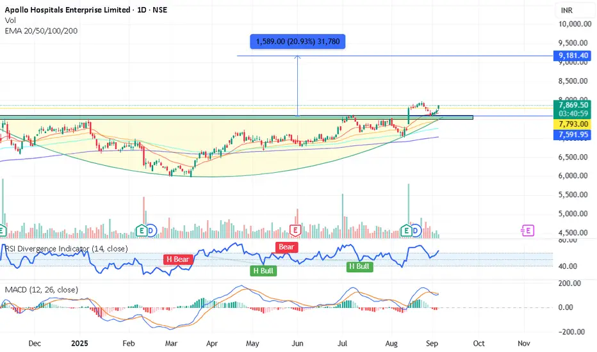Click the 1,589.00 (20.93%) measurement label
The height and width of the screenshot is (352, 597).
[298, 42]
